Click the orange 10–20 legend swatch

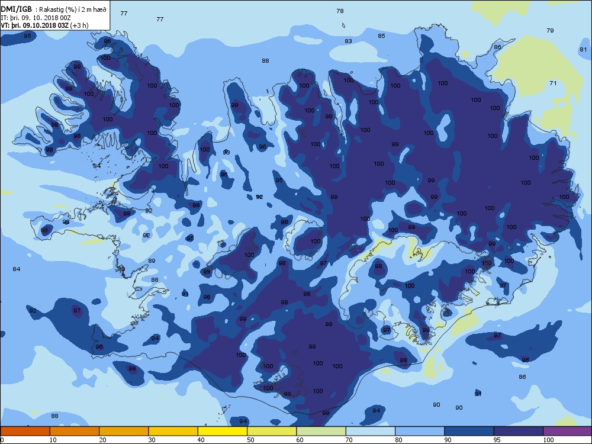[75, 431]
